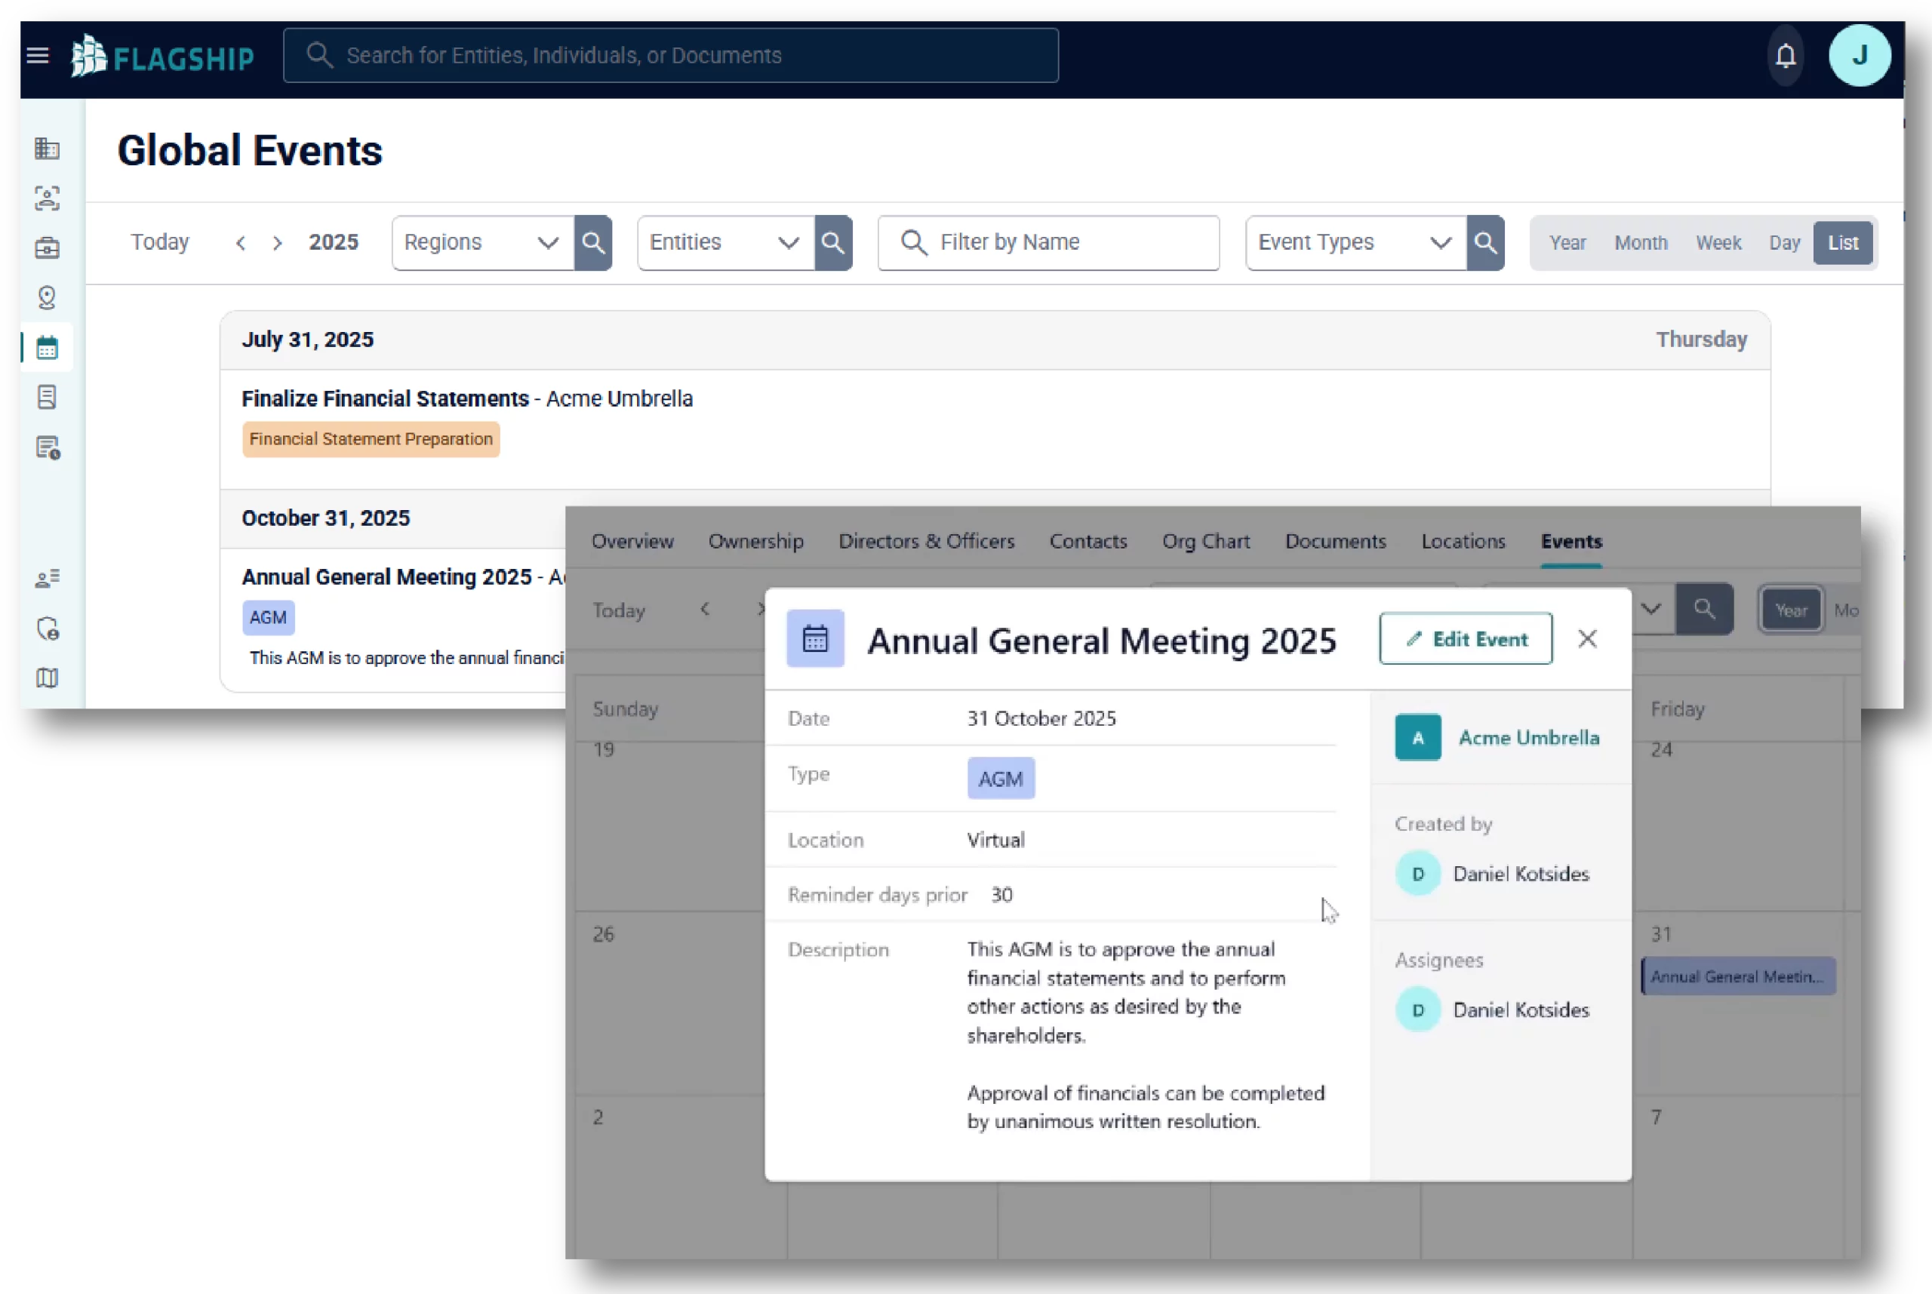Open the documents icon in sidebar
This screenshot has width=1932, height=1294.
[x=47, y=397]
